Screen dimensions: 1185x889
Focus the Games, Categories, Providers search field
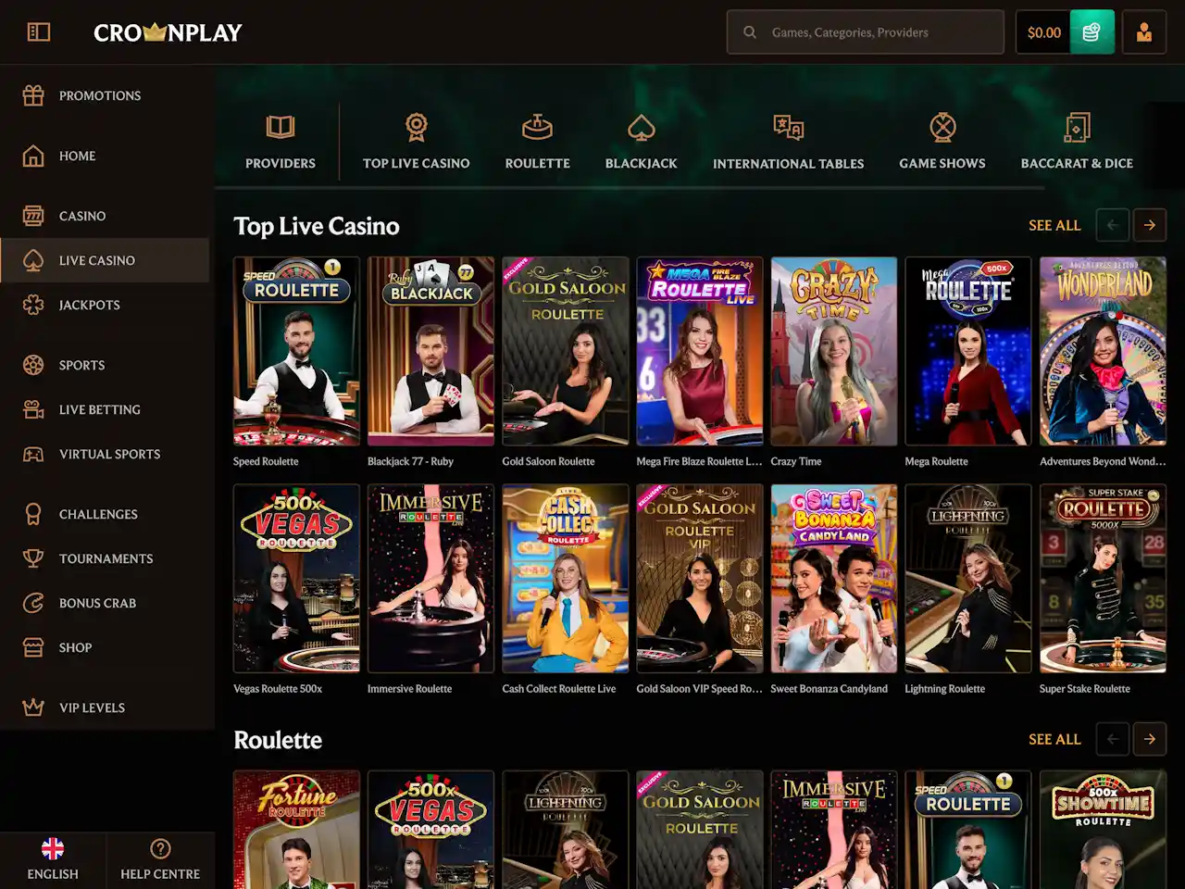click(x=879, y=32)
